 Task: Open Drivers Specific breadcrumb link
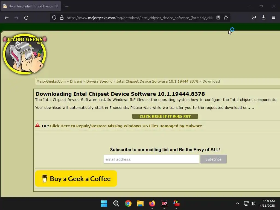99,81
